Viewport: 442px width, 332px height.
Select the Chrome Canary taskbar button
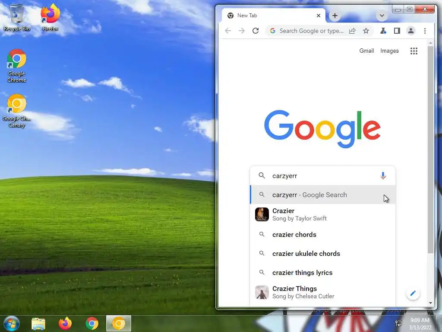119,323
